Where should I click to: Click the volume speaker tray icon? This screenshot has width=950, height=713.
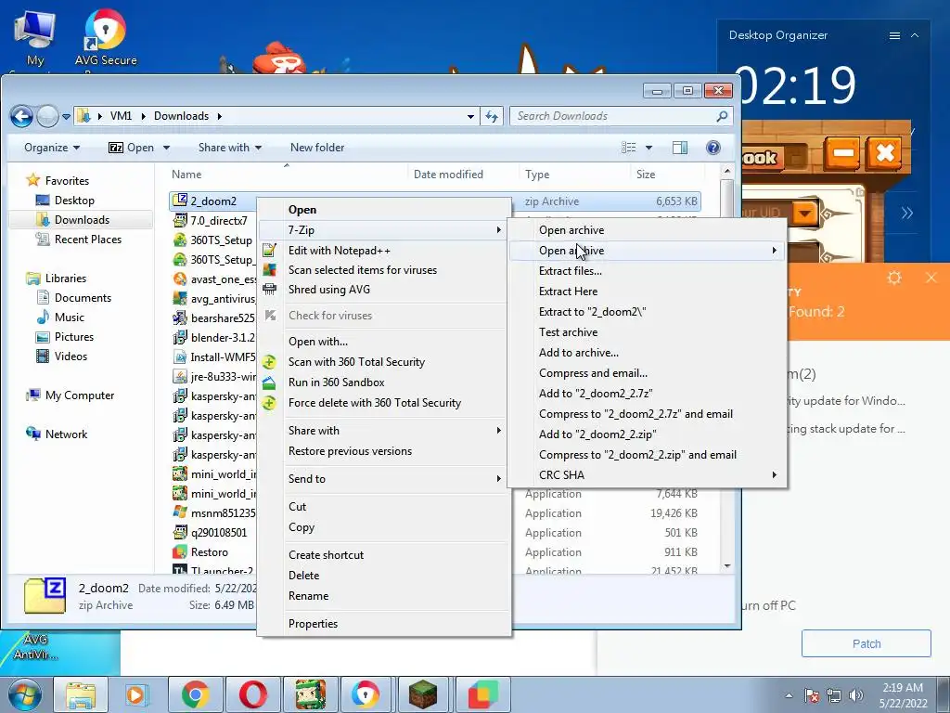pyautogui.click(x=856, y=695)
